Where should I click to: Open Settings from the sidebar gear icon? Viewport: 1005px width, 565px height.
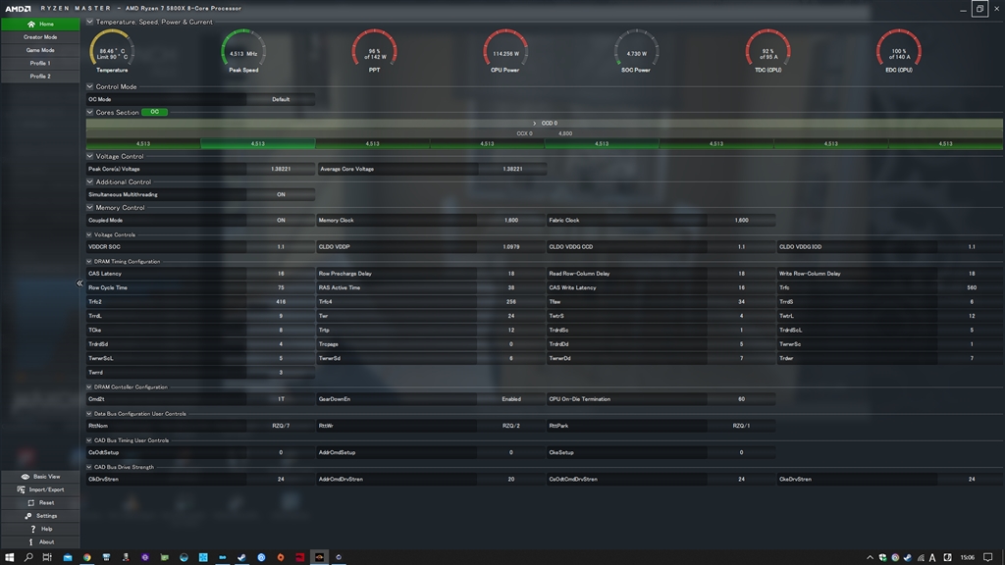[30, 515]
